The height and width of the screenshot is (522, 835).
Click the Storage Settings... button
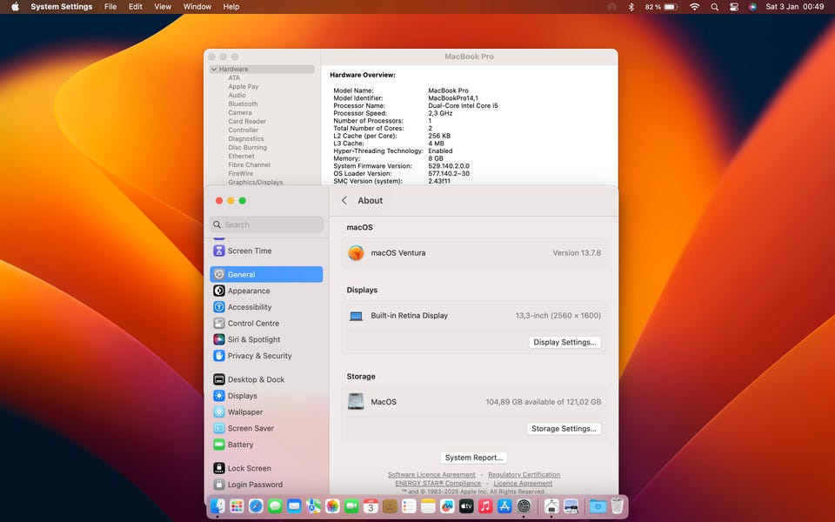(564, 429)
